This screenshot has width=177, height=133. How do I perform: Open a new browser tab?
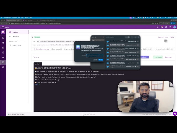(x=57, y=20)
